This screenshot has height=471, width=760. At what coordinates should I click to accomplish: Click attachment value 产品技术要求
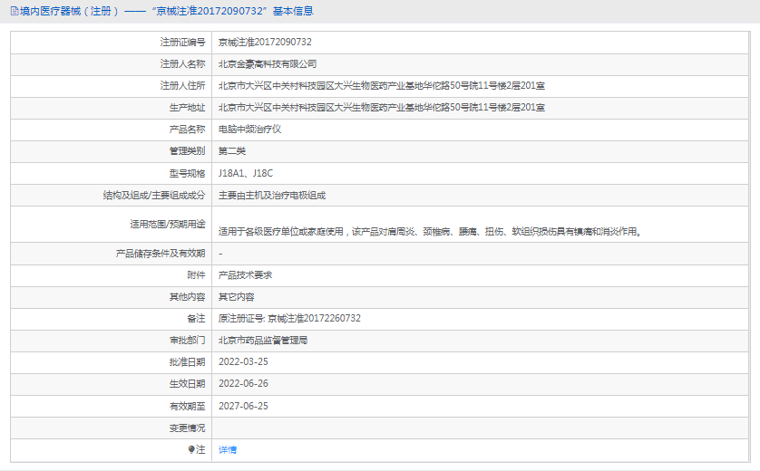[245, 275]
